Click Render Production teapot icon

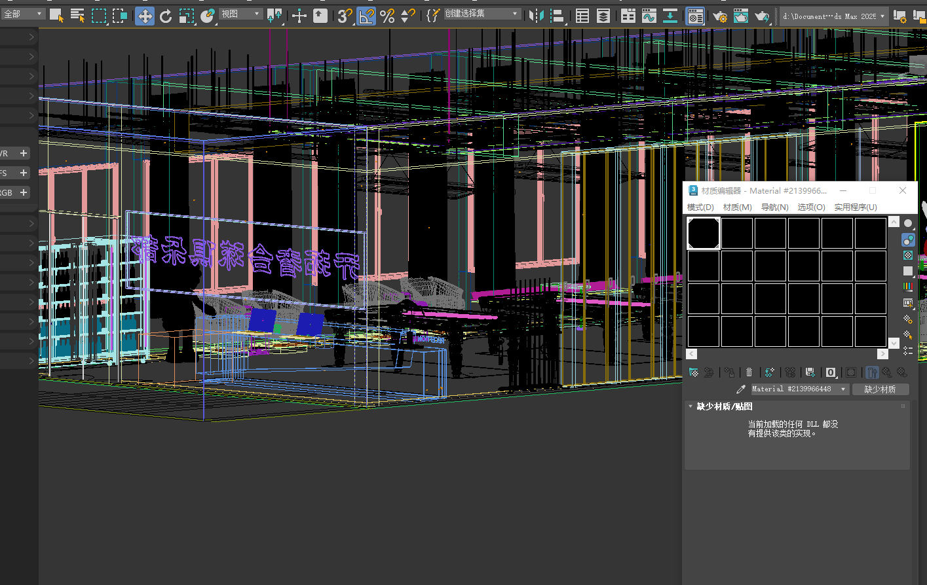(762, 16)
